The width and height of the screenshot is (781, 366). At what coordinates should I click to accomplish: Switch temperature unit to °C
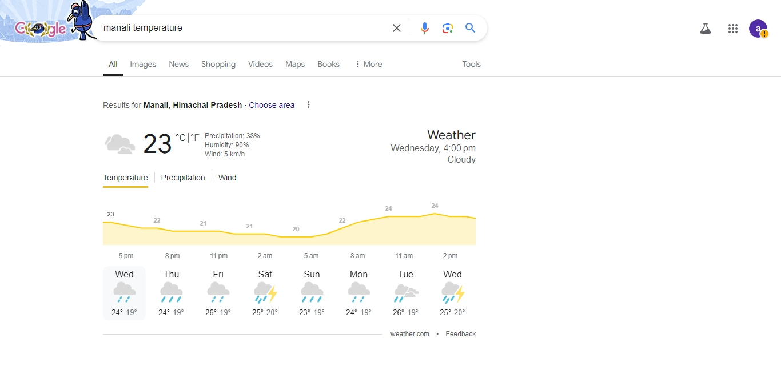181,138
